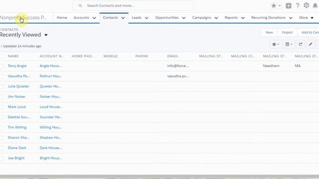
Task: Open the Opportunities tab
Action: pyautogui.click(x=167, y=18)
